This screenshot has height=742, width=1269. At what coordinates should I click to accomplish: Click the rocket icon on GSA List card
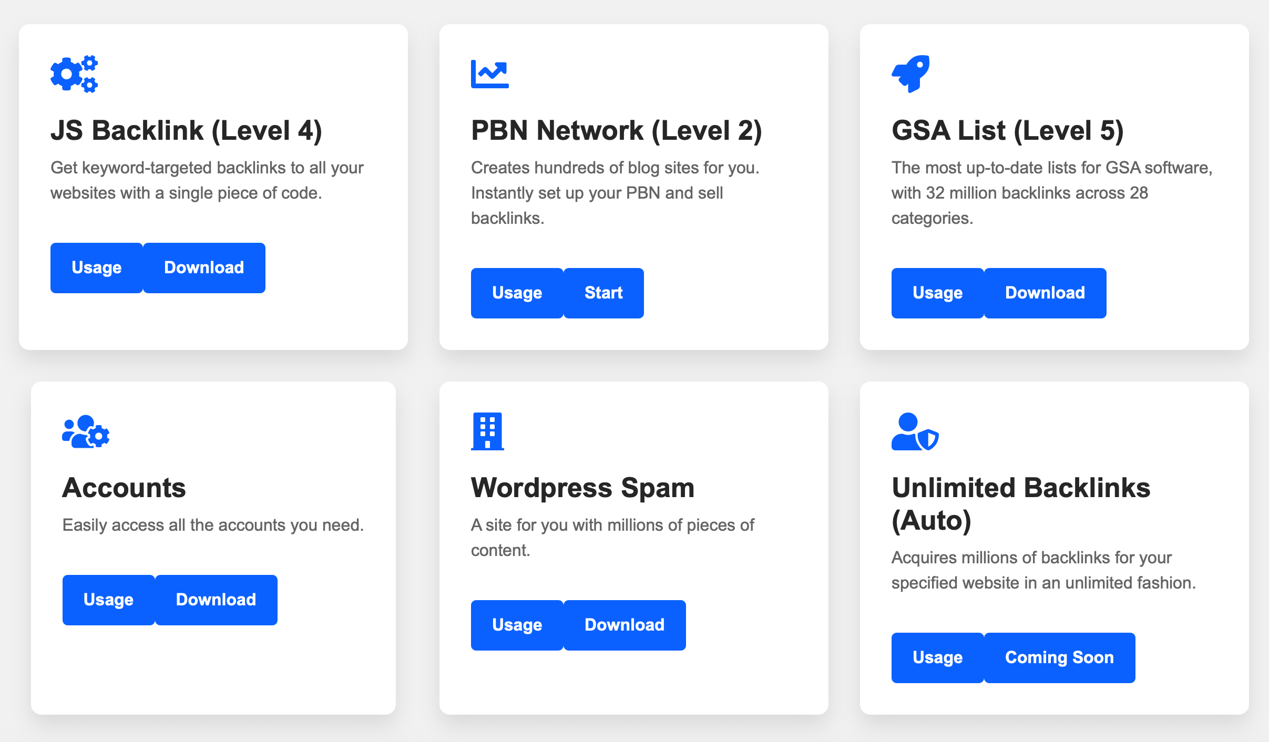(x=910, y=74)
